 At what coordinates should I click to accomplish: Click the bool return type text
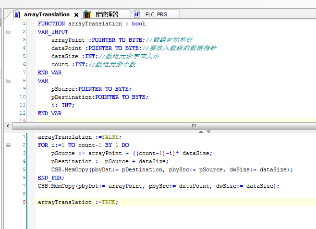click(x=138, y=24)
